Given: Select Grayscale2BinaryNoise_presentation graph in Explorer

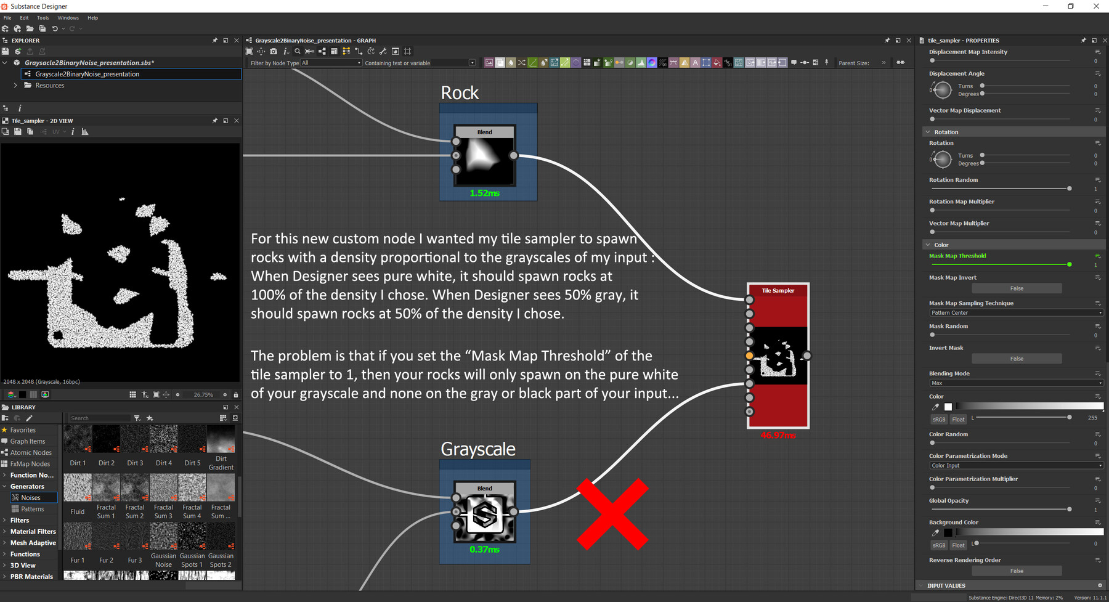Looking at the screenshot, I should click(x=131, y=74).
